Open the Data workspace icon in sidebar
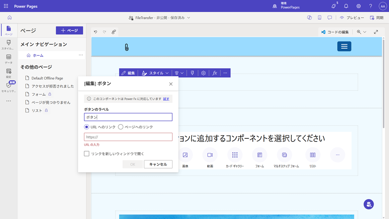The width and height of the screenshot is (389, 219). (x=9, y=59)
